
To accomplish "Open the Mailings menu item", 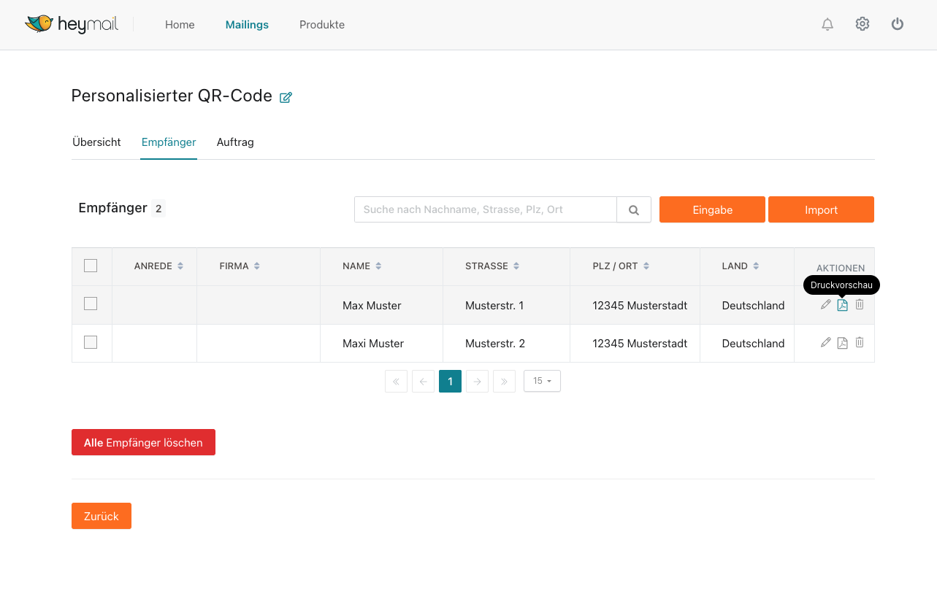I will [x=247, y=25].
